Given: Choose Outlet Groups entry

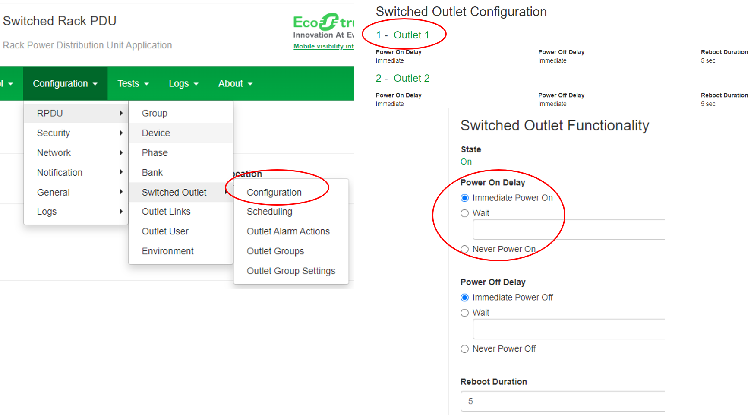Looking at the screenshot, I should point(291,251).
